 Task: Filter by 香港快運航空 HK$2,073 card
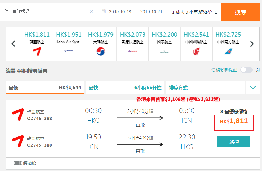(x=133, y=44)
